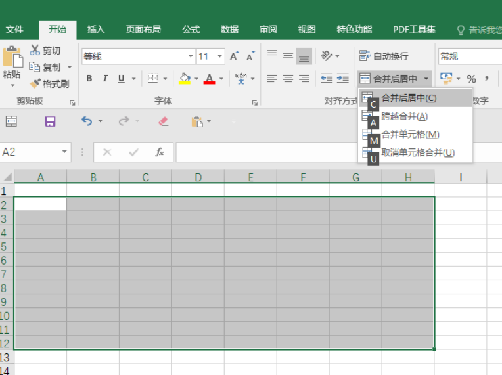Toggle bold formatting

[89, 78]
